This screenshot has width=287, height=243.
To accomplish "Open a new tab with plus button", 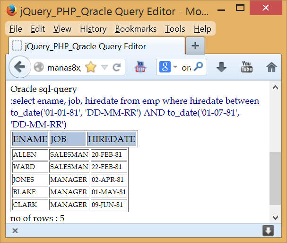I will (195, 46).
